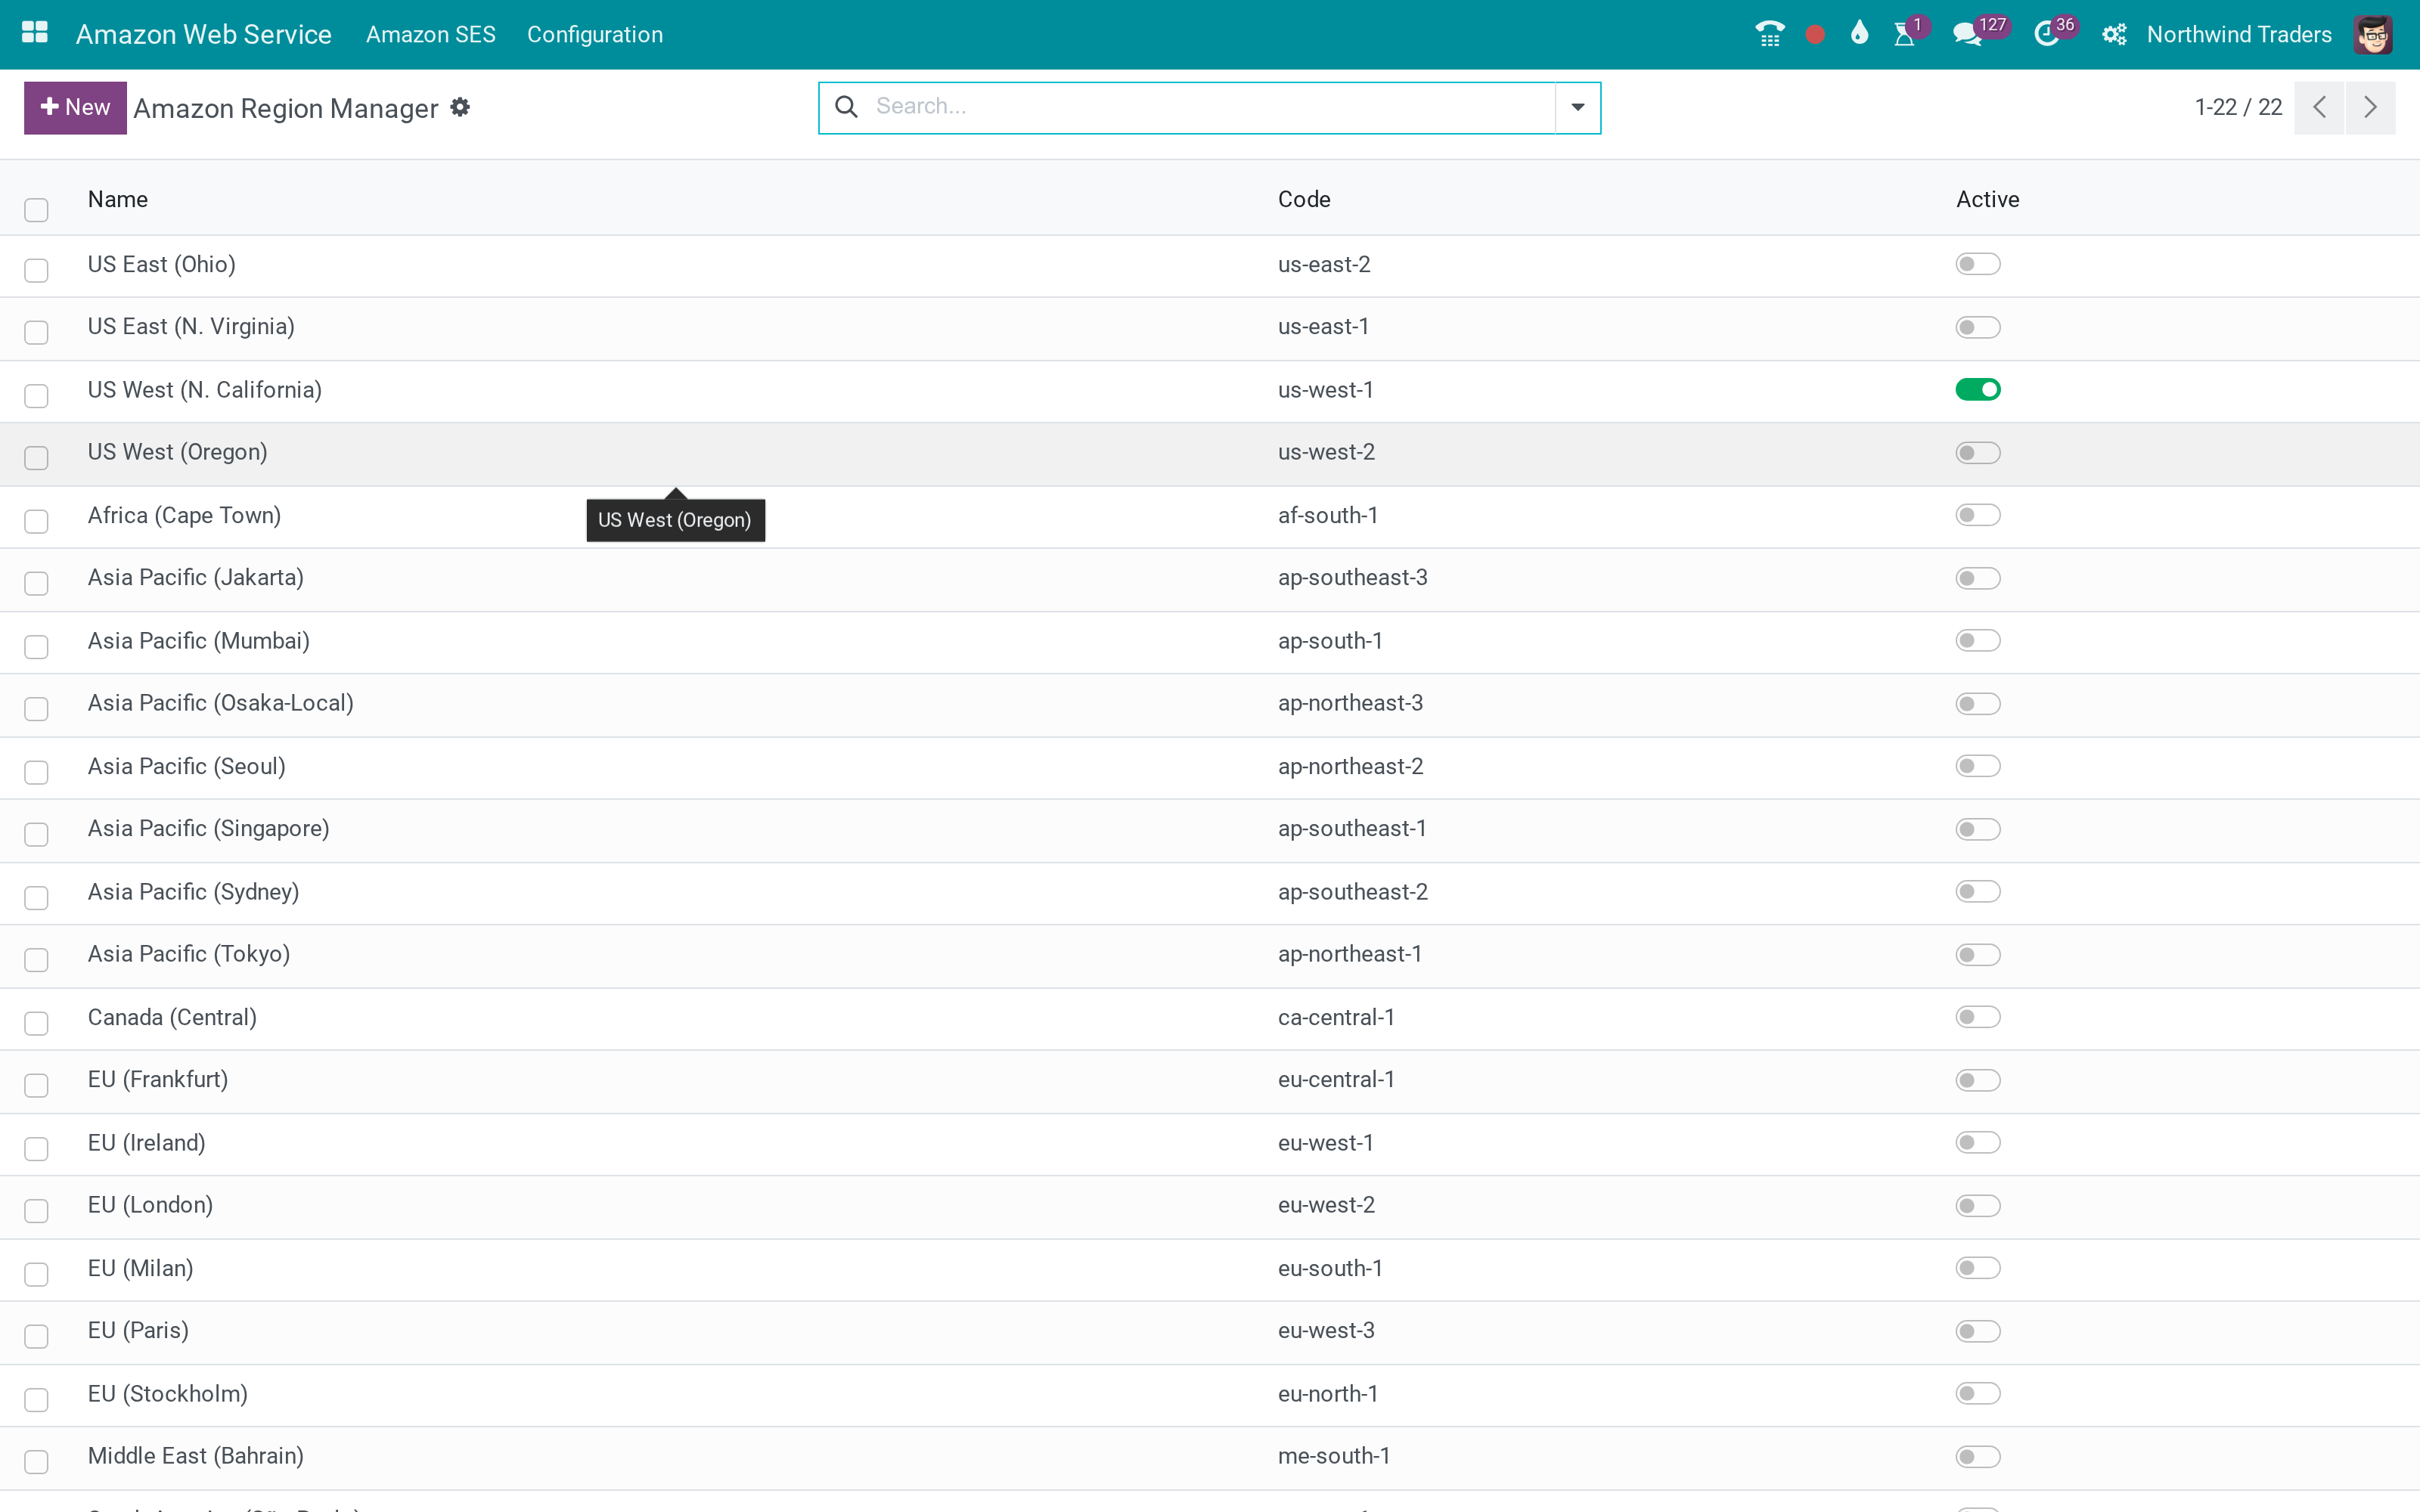Sort the list by Active column
Viewport: 2420px width, 1512px height.
point(1987,199)
